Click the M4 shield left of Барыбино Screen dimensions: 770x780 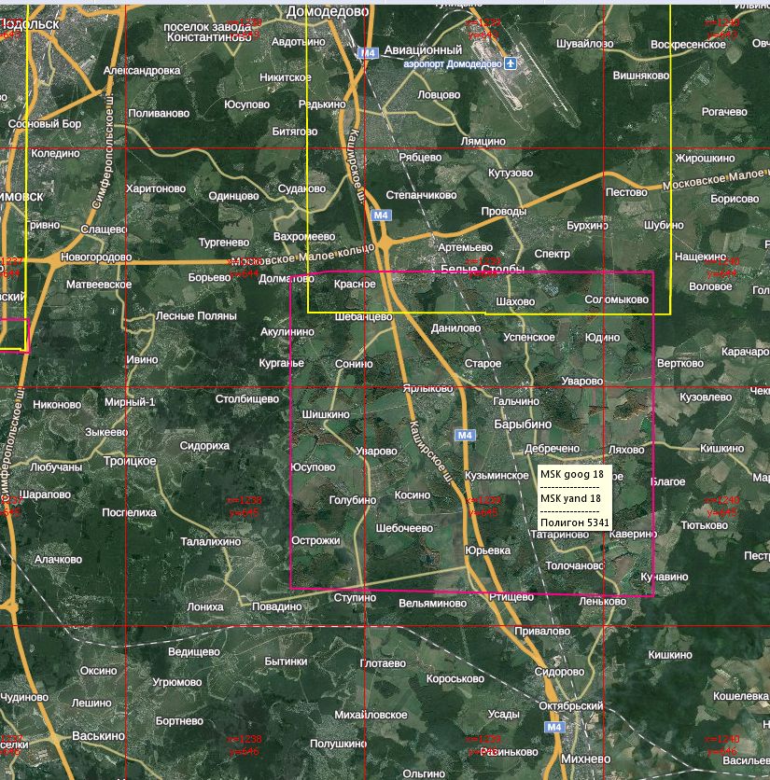pyautogui.click(x=465, y=435)
